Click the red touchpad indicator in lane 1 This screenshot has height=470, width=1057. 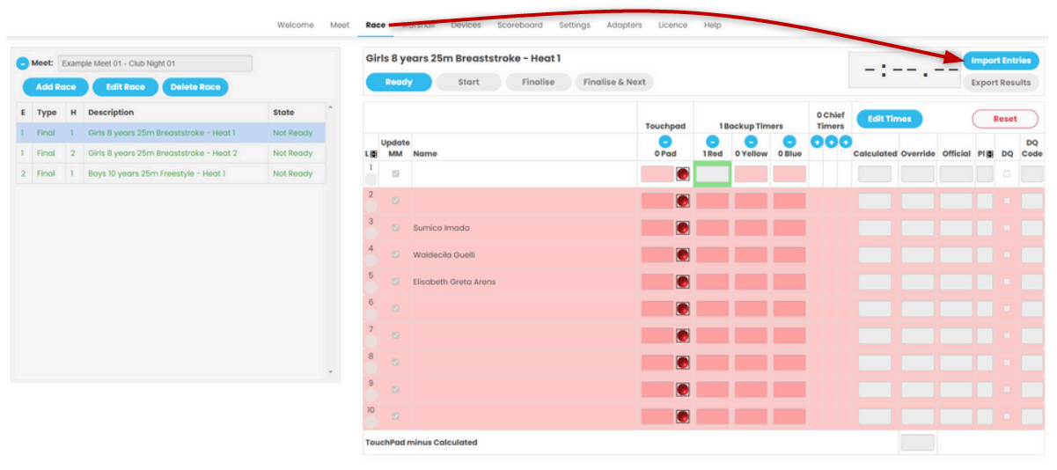point(682,174)
